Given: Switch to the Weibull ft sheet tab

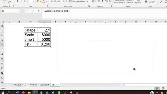Looking at the screenshot, I should (x=44, y=85).
